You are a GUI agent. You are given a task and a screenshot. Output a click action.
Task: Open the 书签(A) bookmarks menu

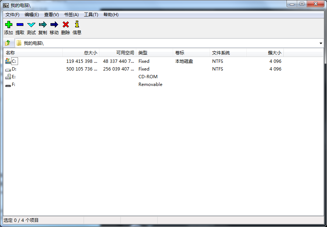click(71, 15)
